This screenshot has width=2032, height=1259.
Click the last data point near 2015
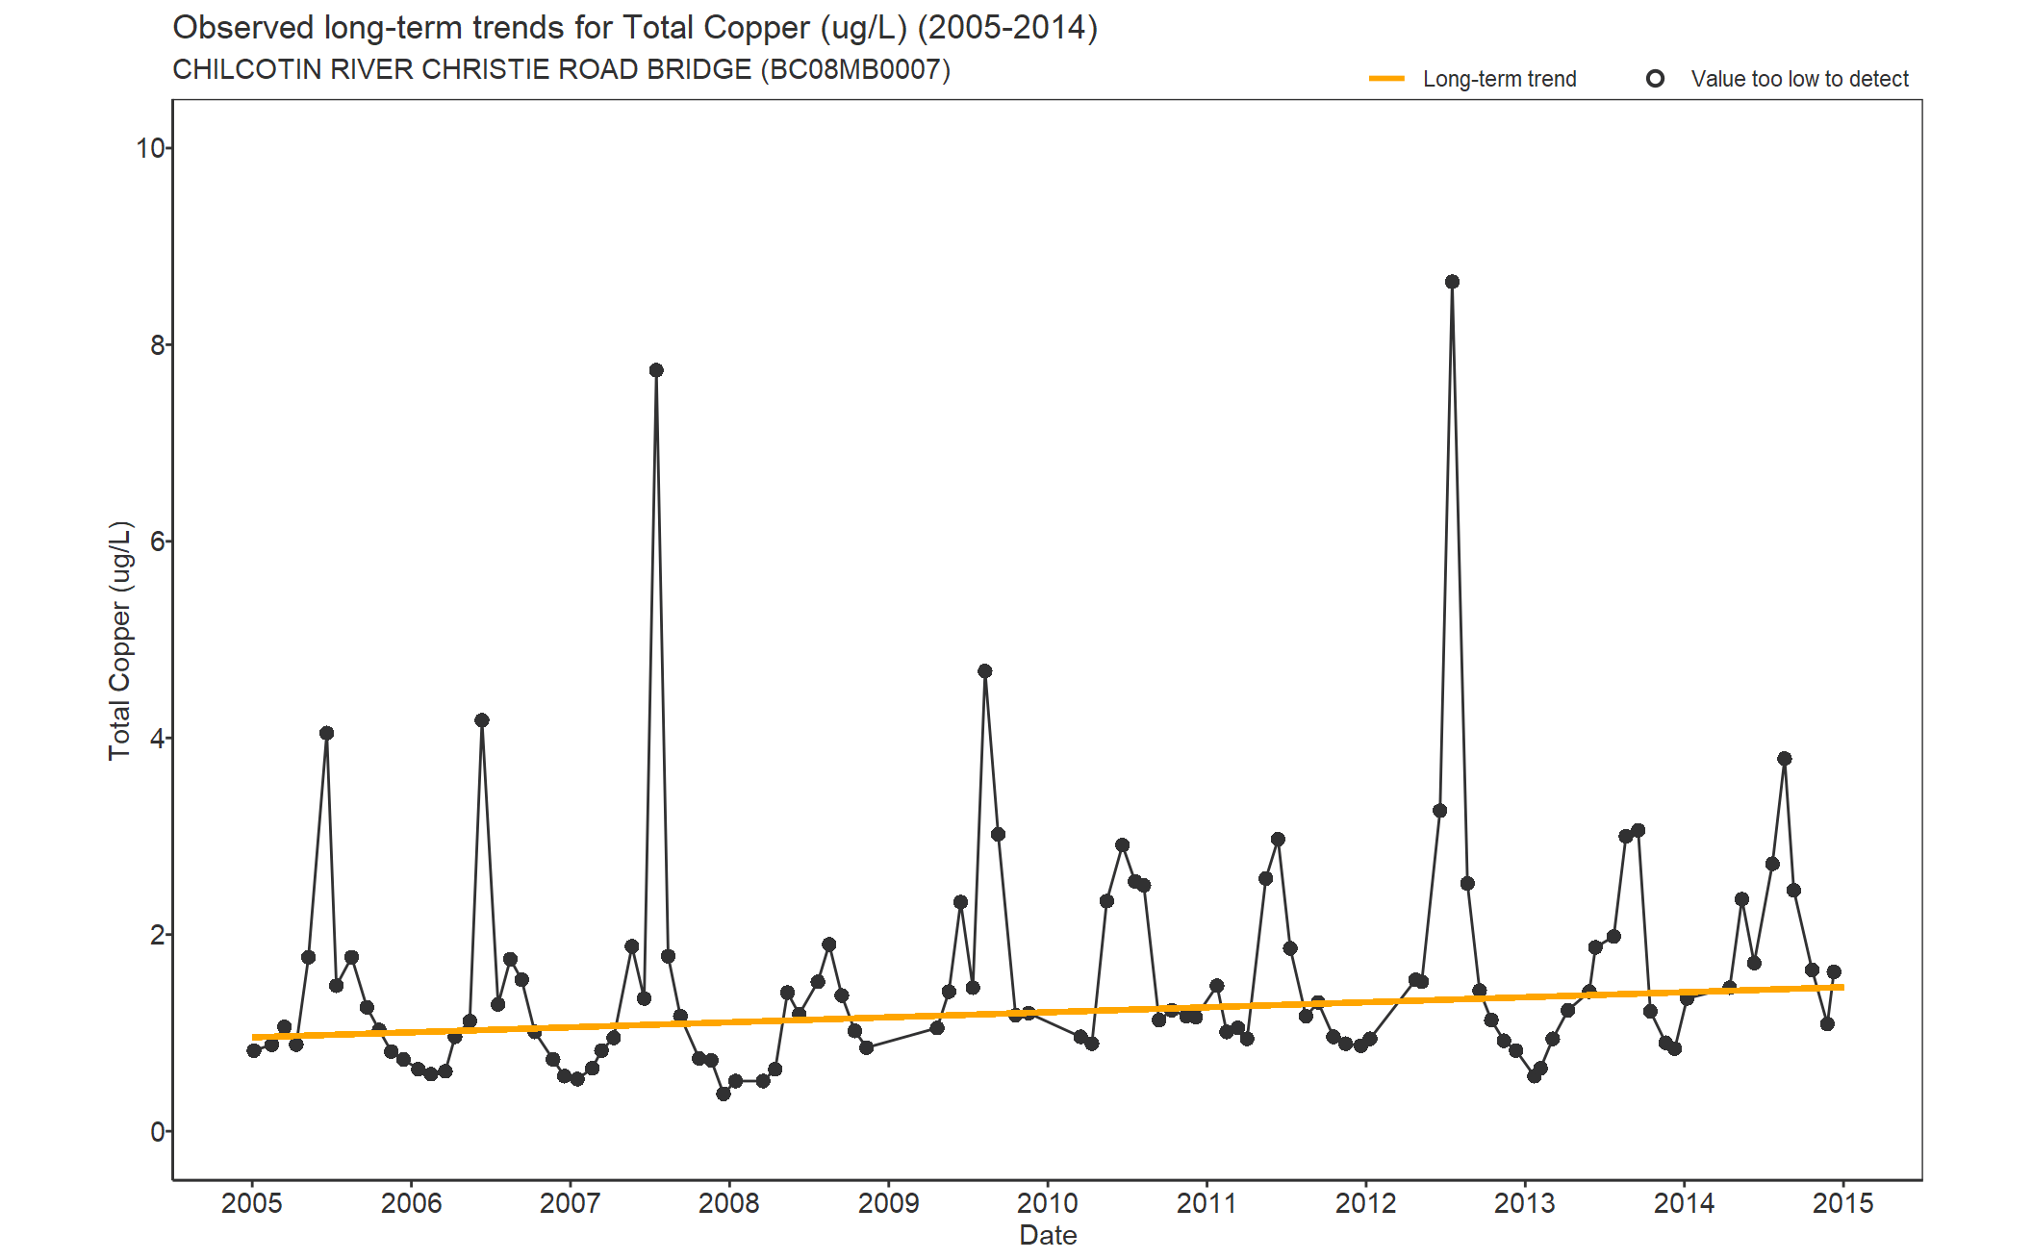click(x=1834, y=972)
